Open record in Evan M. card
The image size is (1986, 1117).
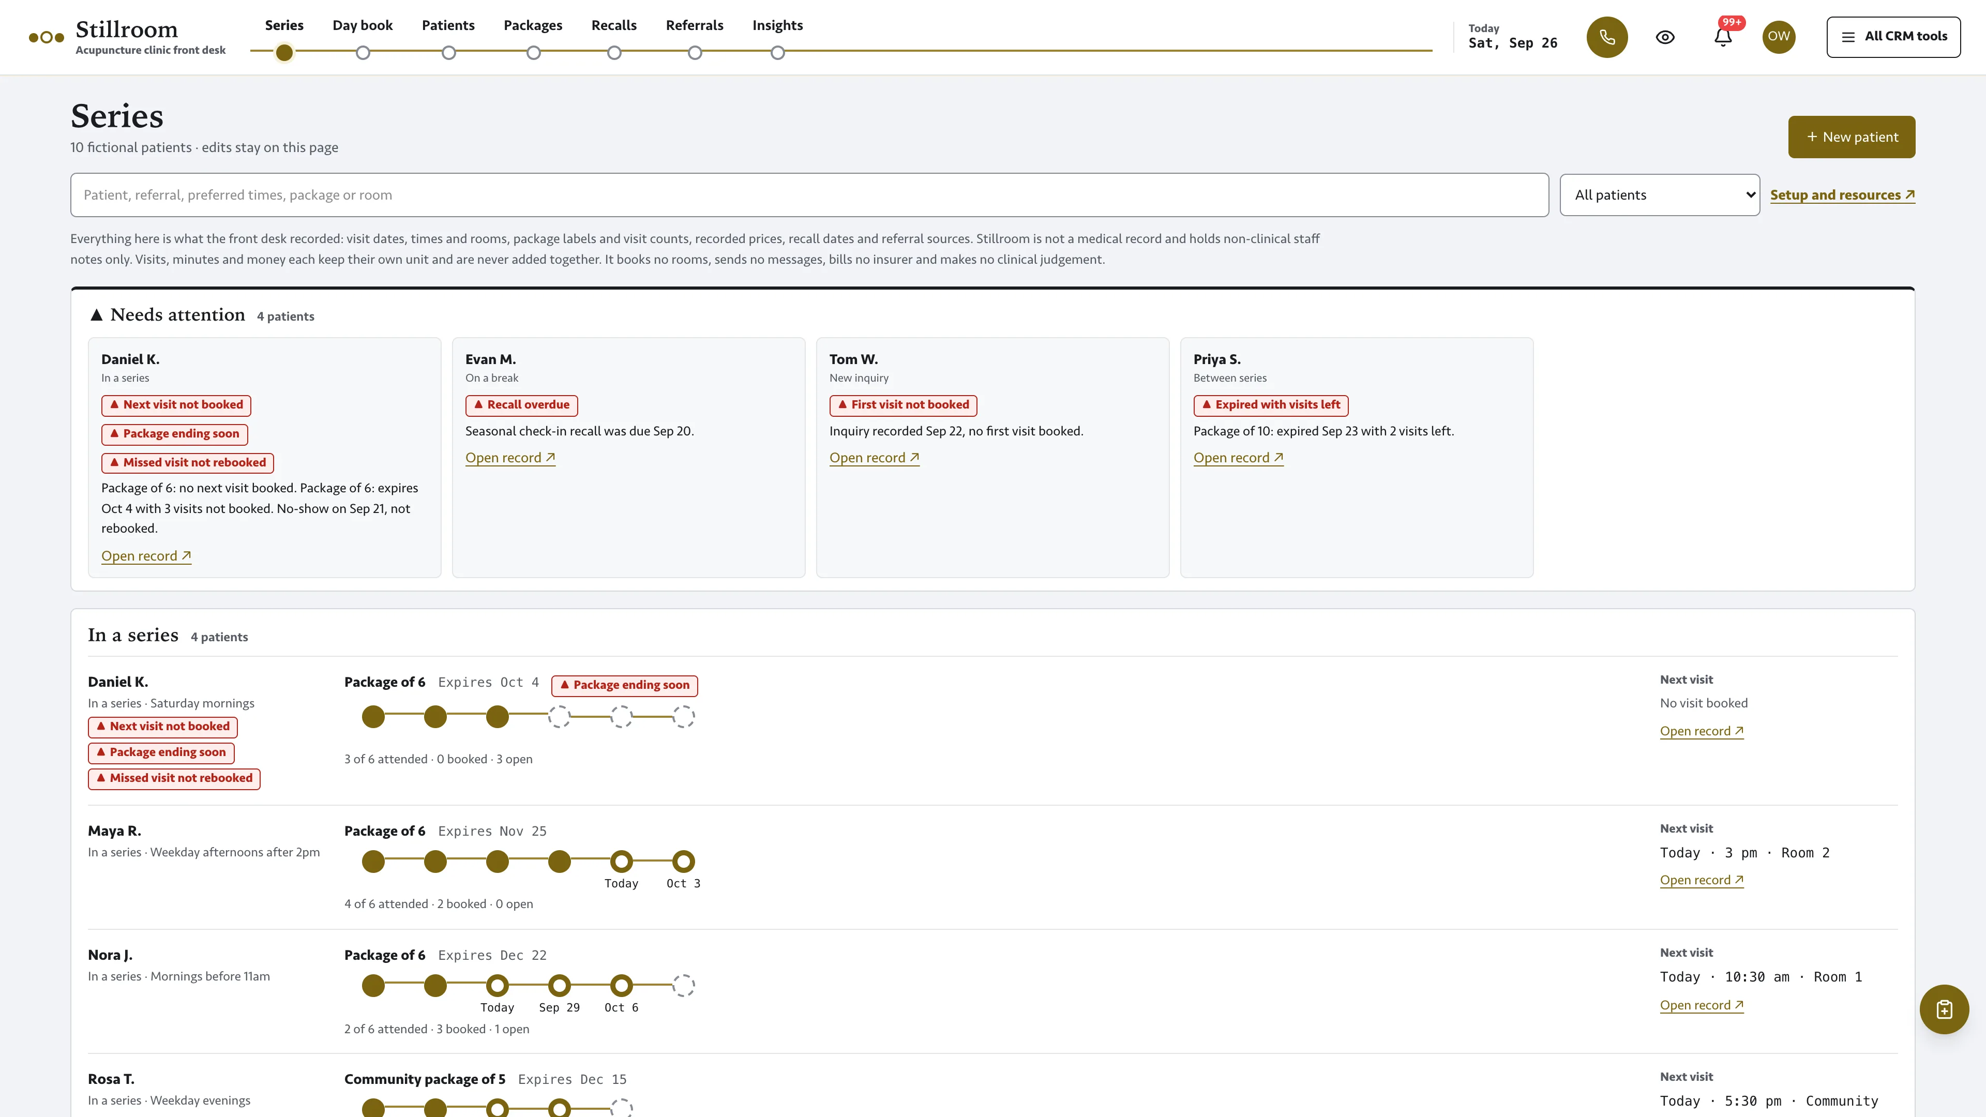pyautogui.click(x=509, y=458)
